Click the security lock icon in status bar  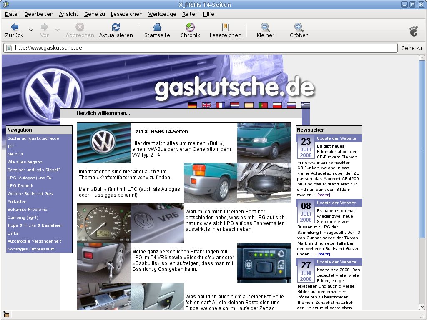point(5,314)
